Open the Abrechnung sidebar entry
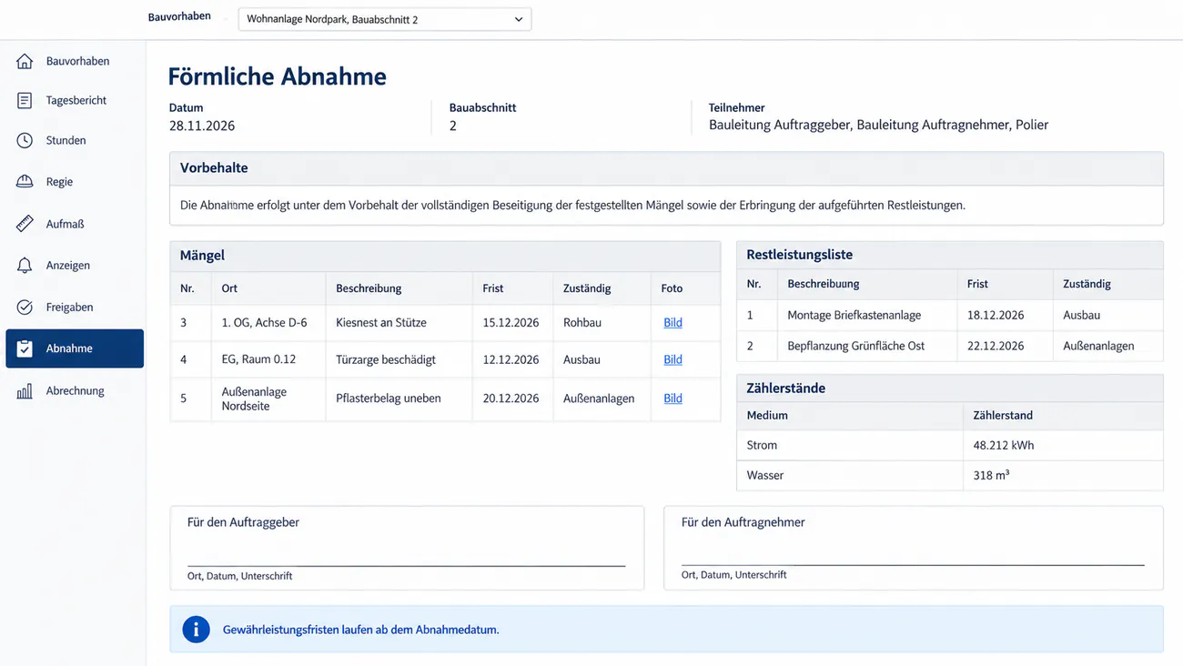 pyautogui.click(x=75, y=391)
